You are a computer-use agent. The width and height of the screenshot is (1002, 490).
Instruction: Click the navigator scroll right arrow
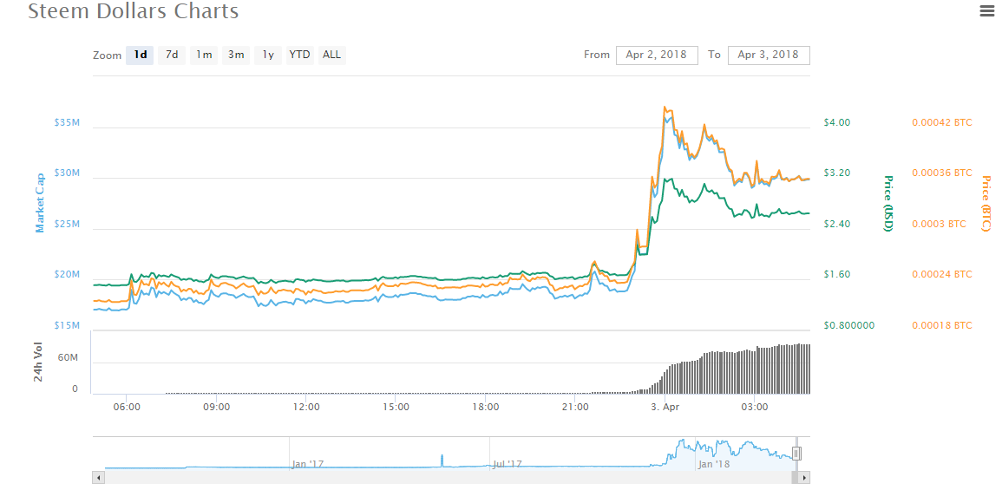tap(804, 477)
